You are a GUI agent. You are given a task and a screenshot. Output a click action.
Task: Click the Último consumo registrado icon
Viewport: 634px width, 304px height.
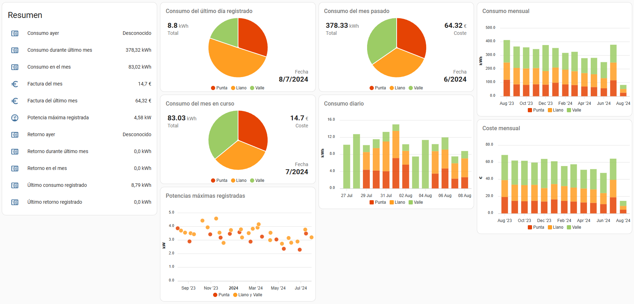coord(15,185)
